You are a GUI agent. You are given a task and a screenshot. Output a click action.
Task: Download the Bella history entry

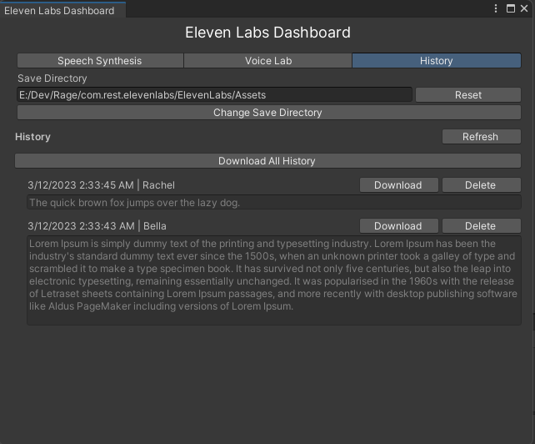[x=399, y=226]
